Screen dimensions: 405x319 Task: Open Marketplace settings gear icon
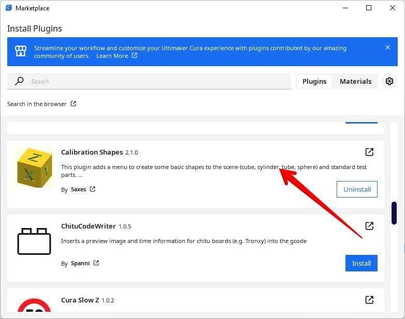(x=389, y=81)
